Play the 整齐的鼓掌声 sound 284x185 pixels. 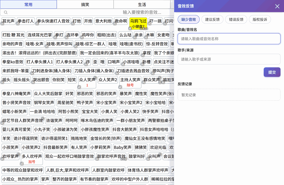[x=64, y=179]
